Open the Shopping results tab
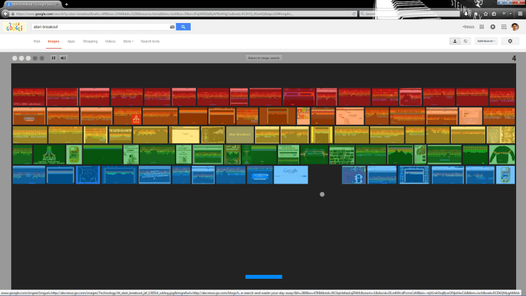Viewport: 526px width, 296px height. point(90,41)
